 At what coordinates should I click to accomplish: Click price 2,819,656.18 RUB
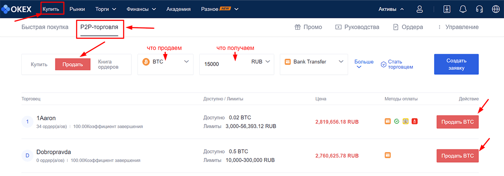click(337, 122)
